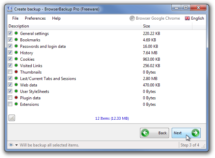The image size is (215, 158).
Task: Click red status dot for Plugin data
Action: click(x=16, y=98)
